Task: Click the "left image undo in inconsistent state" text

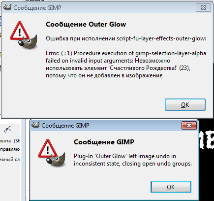Action: click(133, 160)
